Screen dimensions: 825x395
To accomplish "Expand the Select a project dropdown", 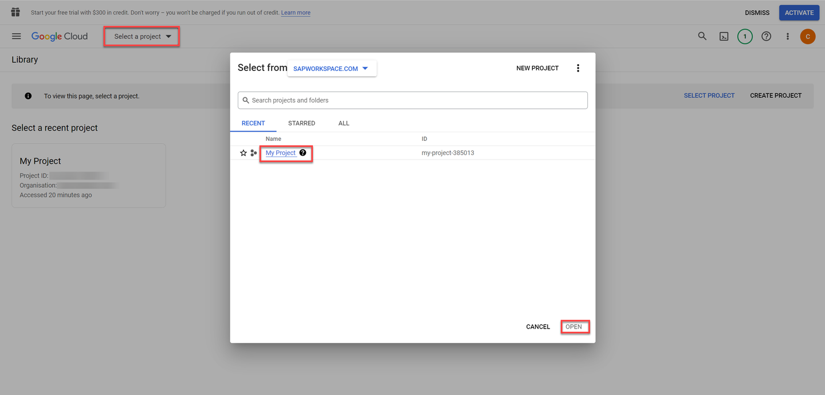I will point(142,37).
